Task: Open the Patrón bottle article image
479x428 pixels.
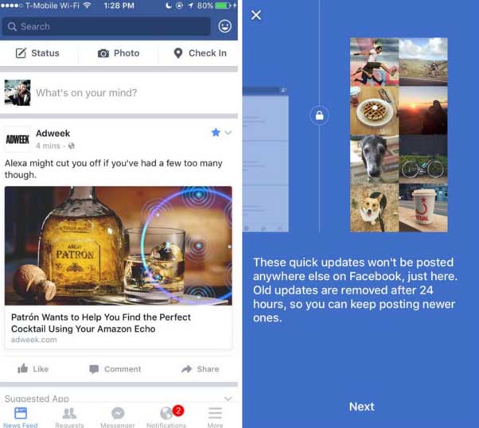Action: click(119, 246)
